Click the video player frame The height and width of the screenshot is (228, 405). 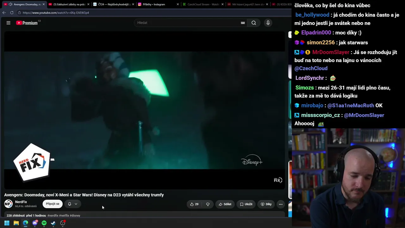click(145, 110)
